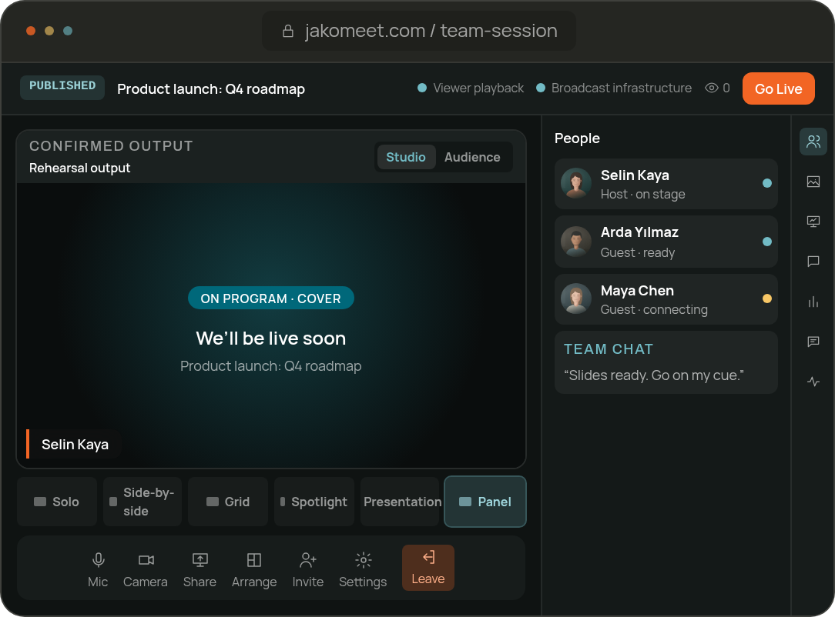The image size is (835, 617).
Task: Click Maya Chen's avatar
Action: (576, 298)
